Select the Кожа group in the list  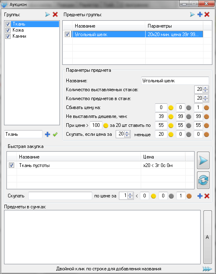click(18, 30)
